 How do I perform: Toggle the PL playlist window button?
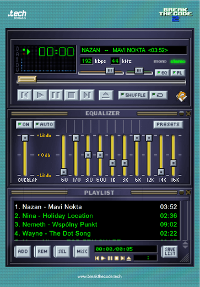(177, 73)
